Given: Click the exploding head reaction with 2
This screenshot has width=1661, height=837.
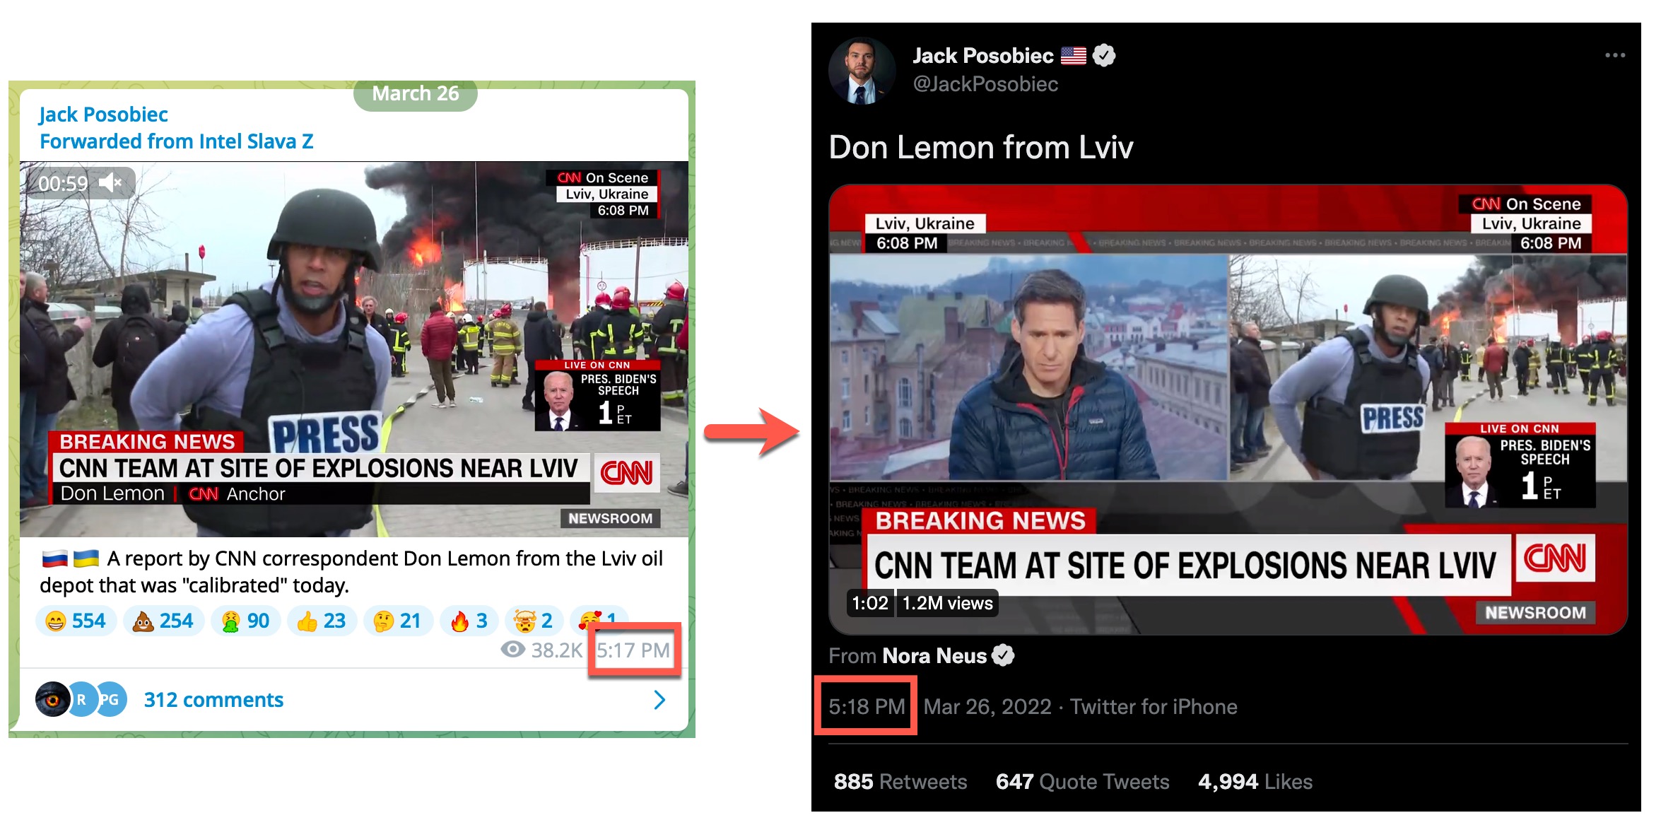Looking at the screenshot, I should pos(533,621).
